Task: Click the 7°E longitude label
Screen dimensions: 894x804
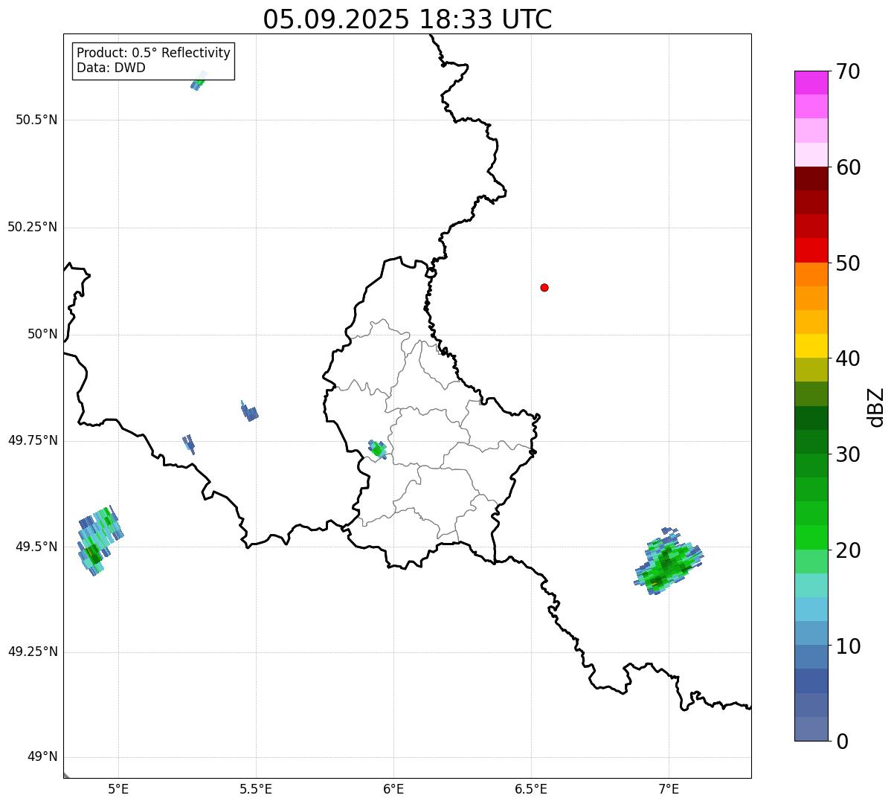Action: pos(669,788)
